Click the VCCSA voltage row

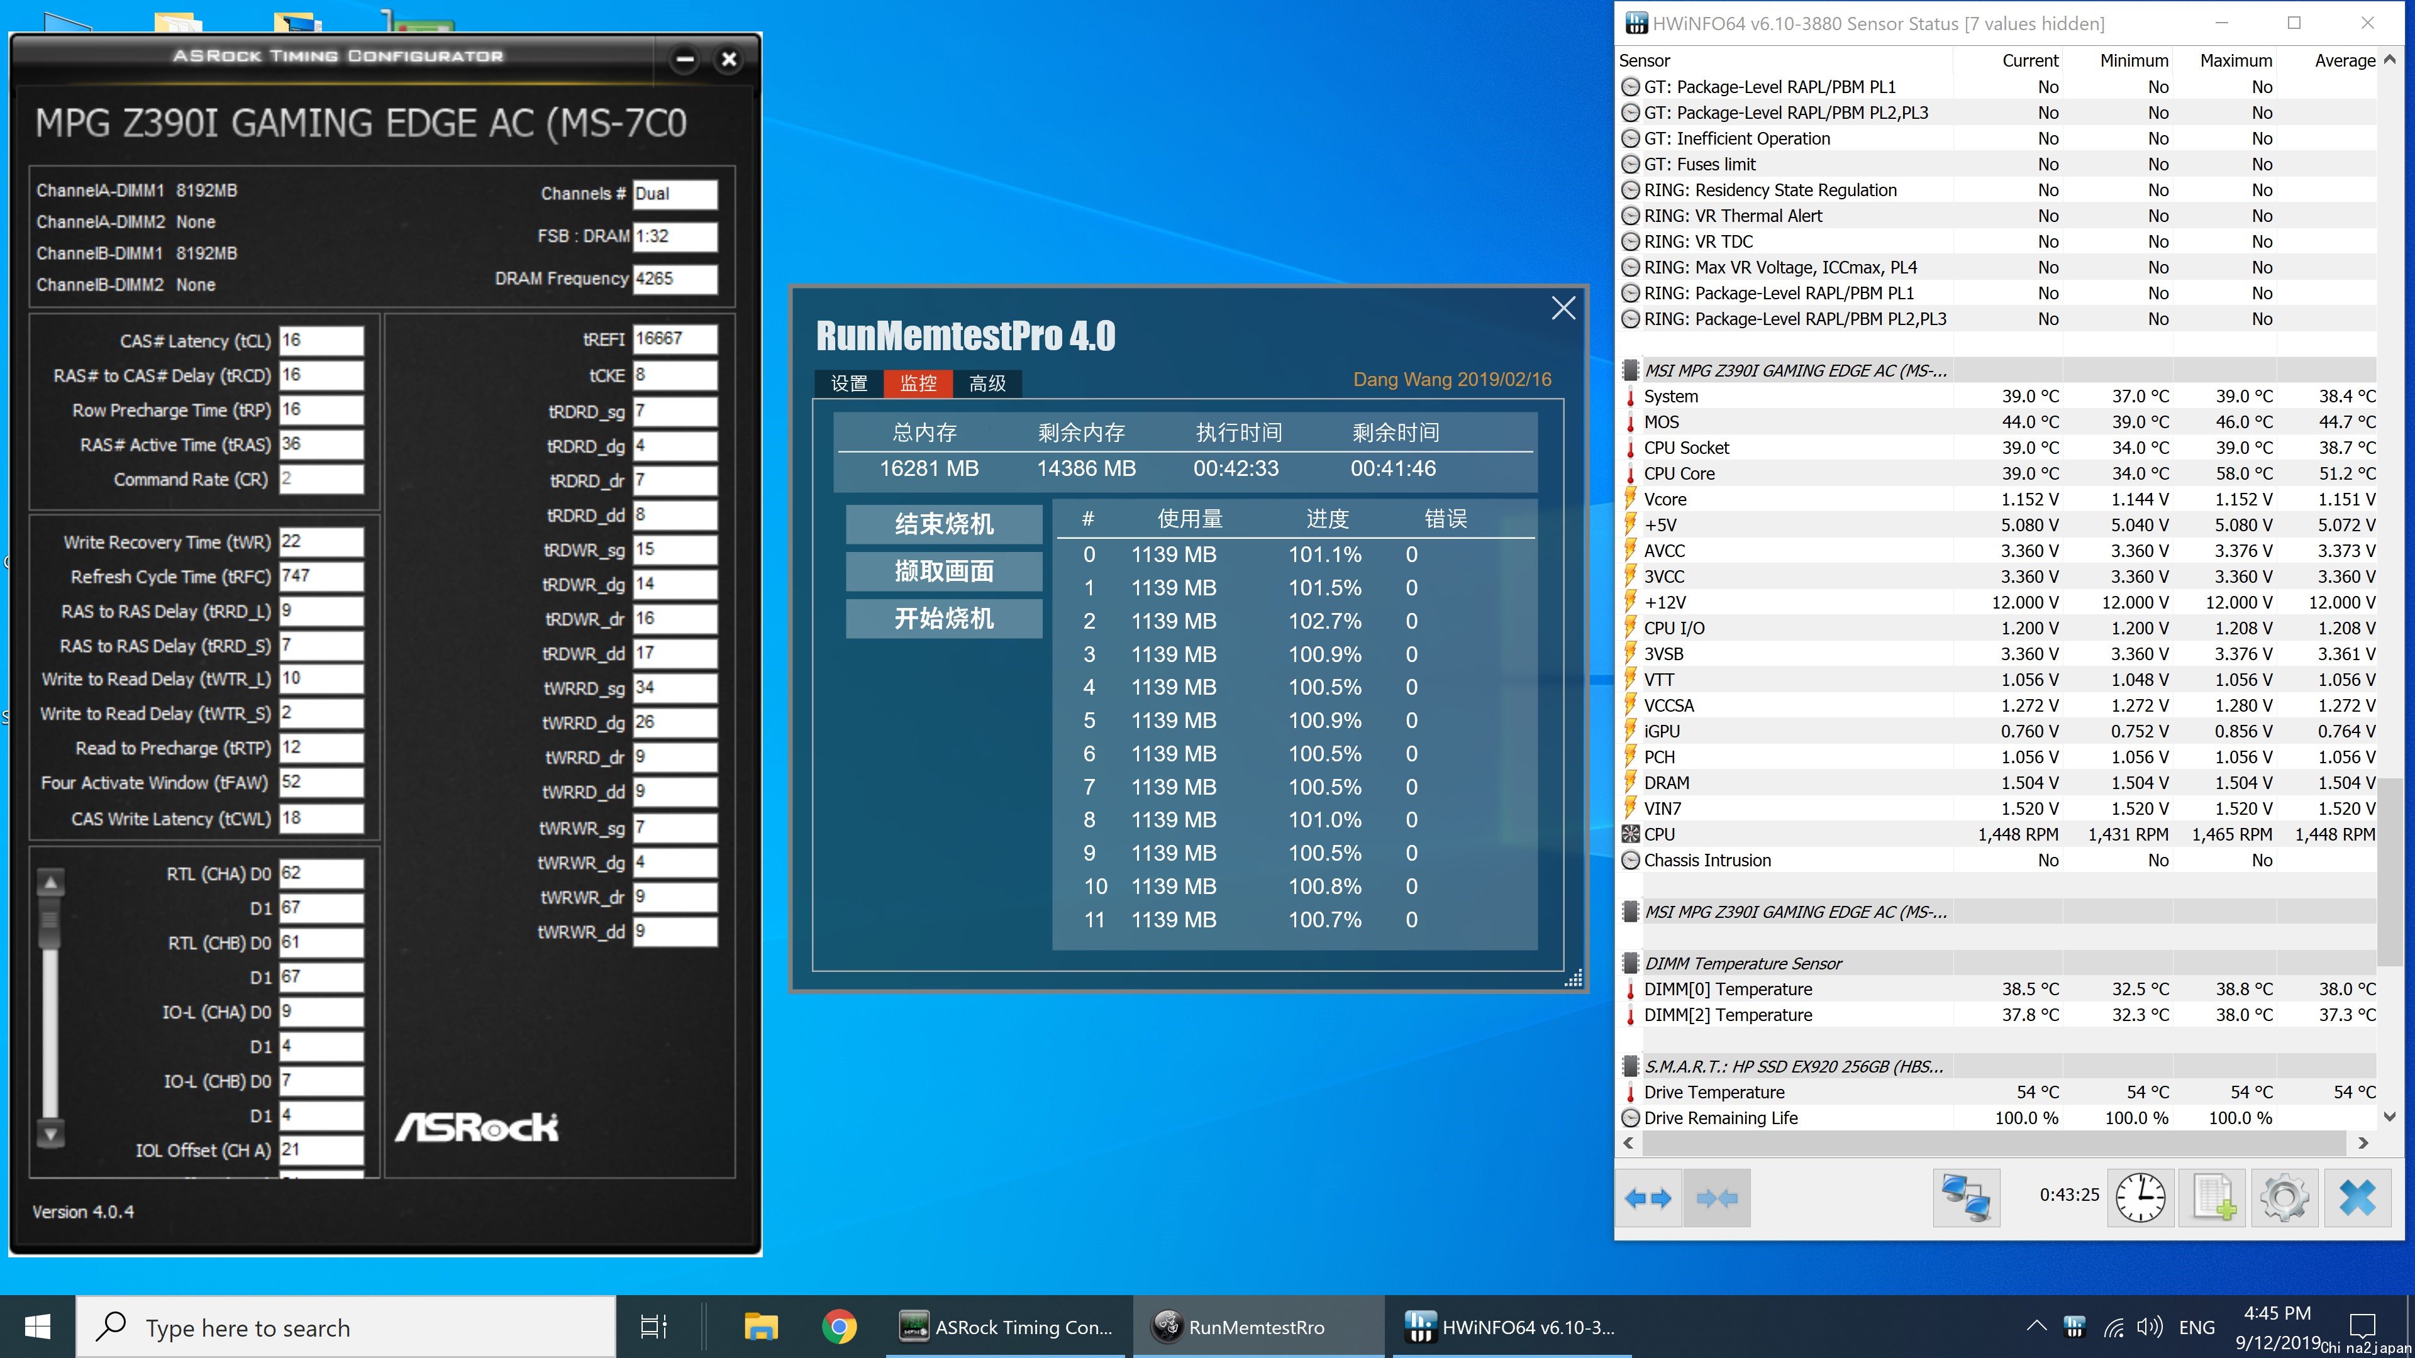(1999, 705)
